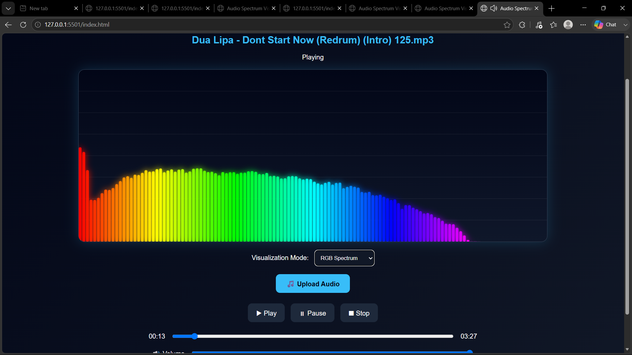This screenshot has width=632, height=355.
Task: Add this page to favorites
Action: tap(507, 25)
